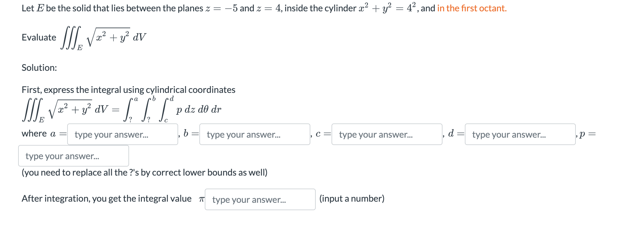Click the π symbol before the final answer box
Screen dimensions: 641x226
pyautogui.click(x=201, y=199)
